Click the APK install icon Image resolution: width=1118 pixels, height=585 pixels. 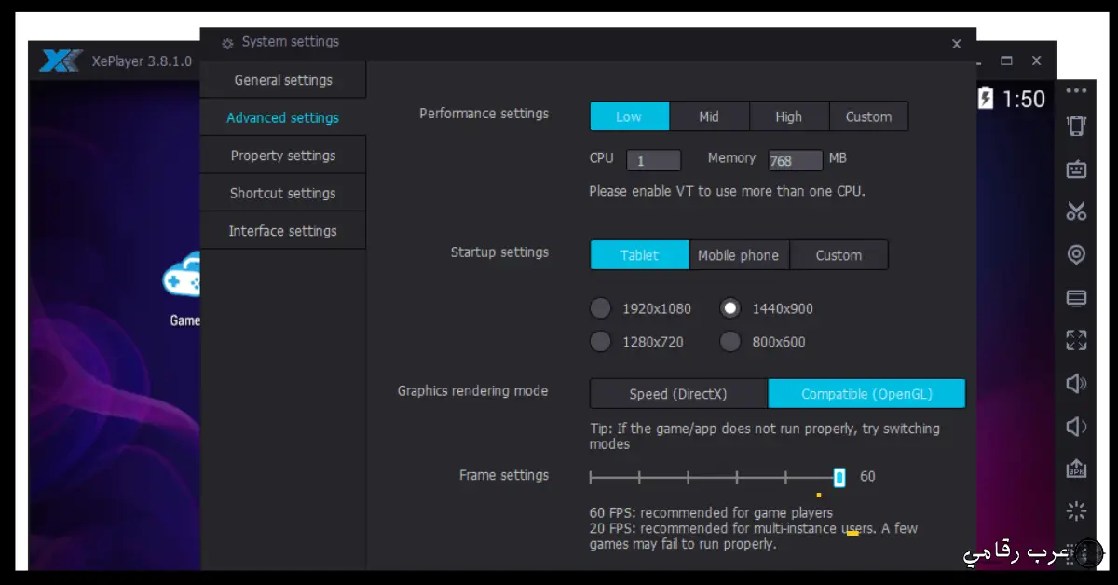coord(1076,469)
